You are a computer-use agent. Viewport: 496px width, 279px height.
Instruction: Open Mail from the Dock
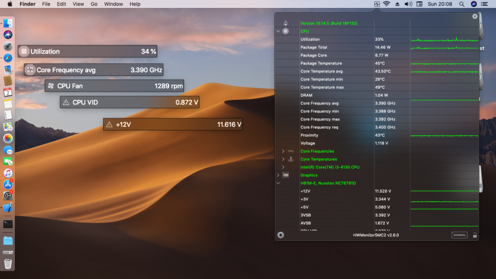click(8, 69)
